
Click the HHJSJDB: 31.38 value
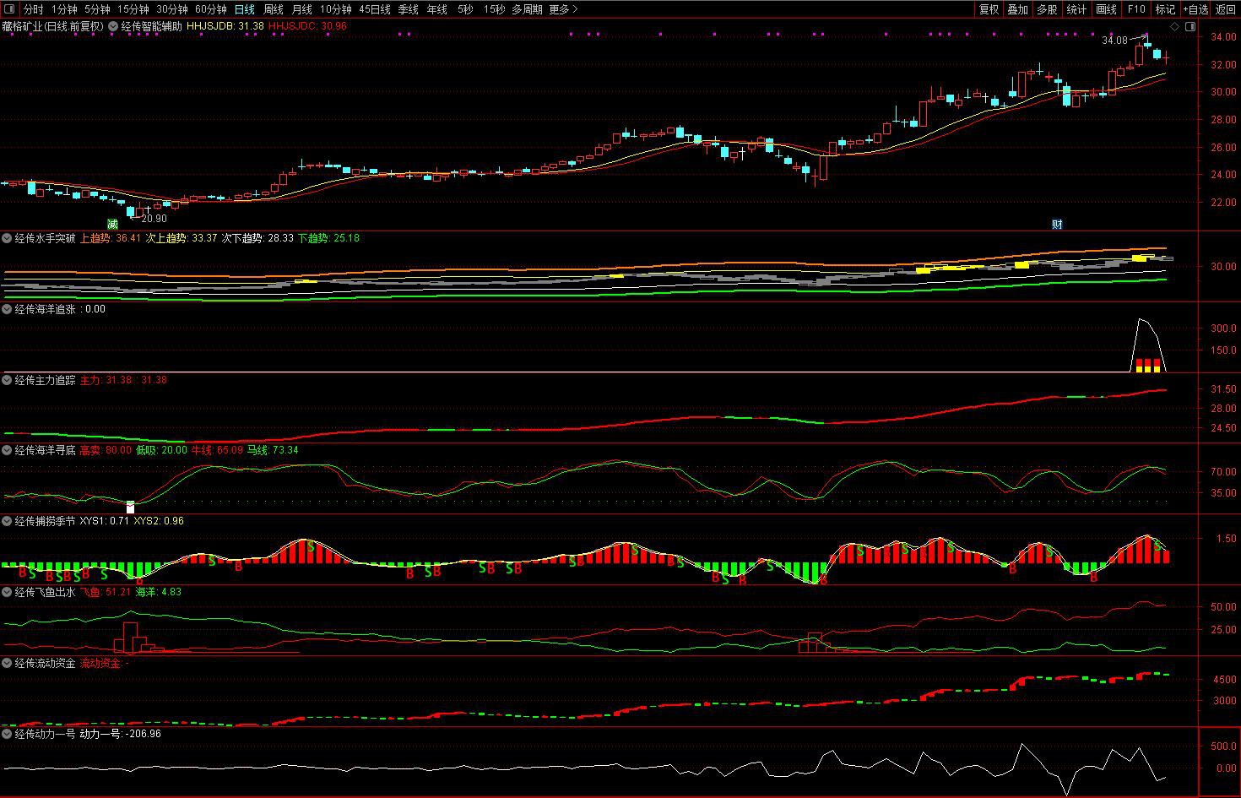[x=225, y=26]
